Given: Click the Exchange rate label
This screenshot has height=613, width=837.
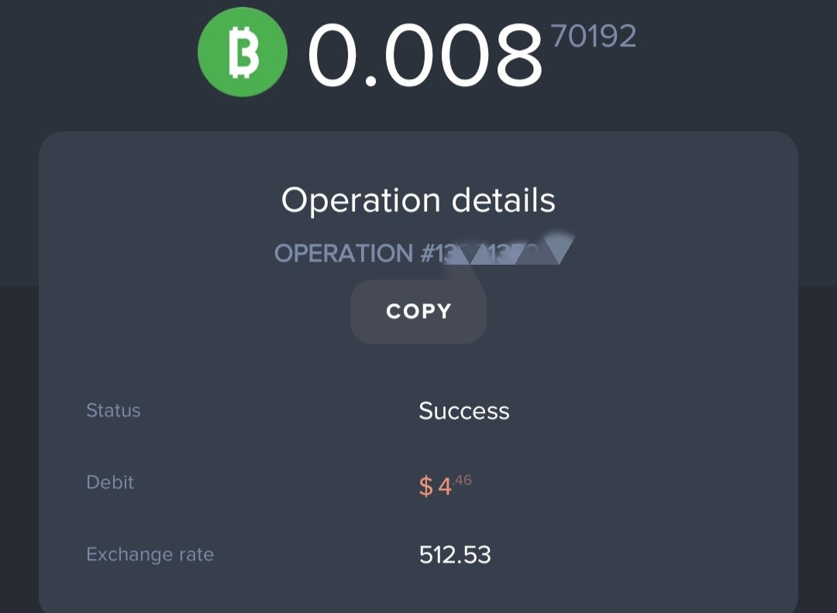Looking at the screenshot, I should pos(150,554).
